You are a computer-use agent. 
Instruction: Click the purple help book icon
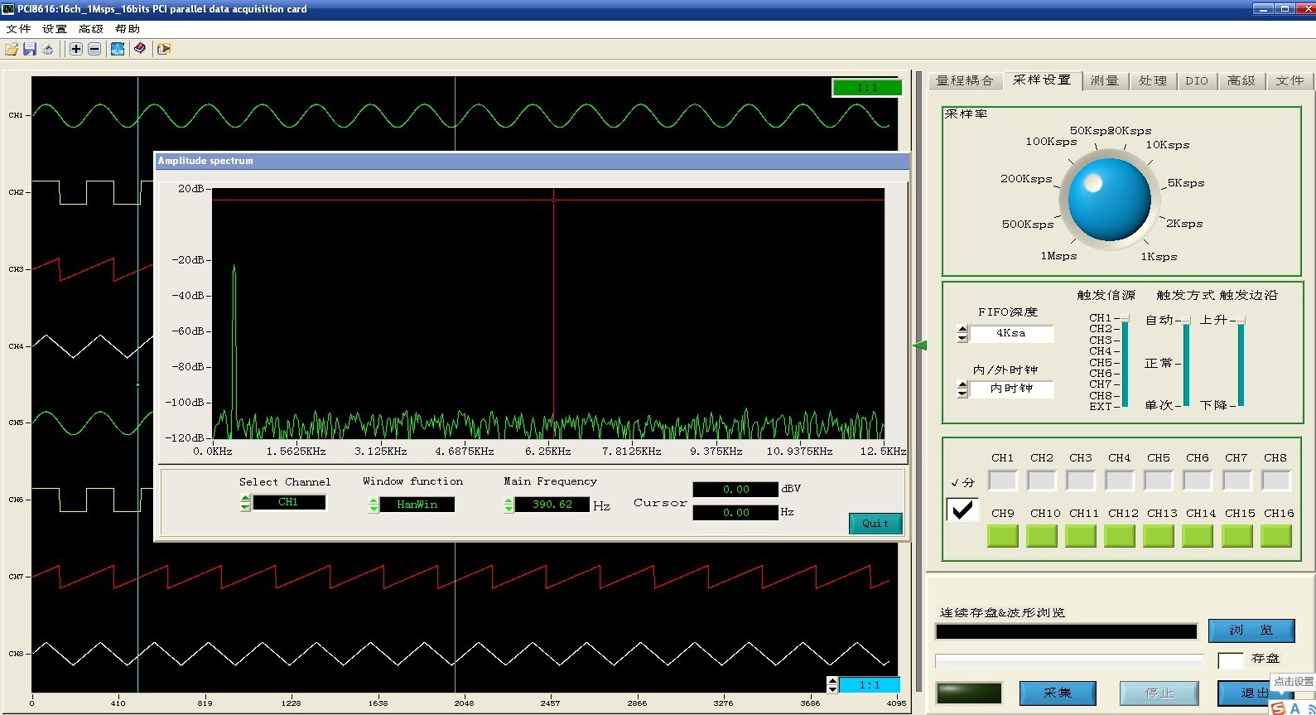140,49
